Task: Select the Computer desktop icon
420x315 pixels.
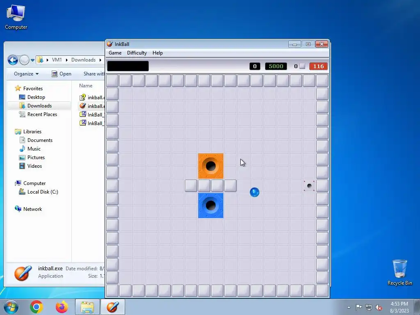Action: tap(16, 17)
